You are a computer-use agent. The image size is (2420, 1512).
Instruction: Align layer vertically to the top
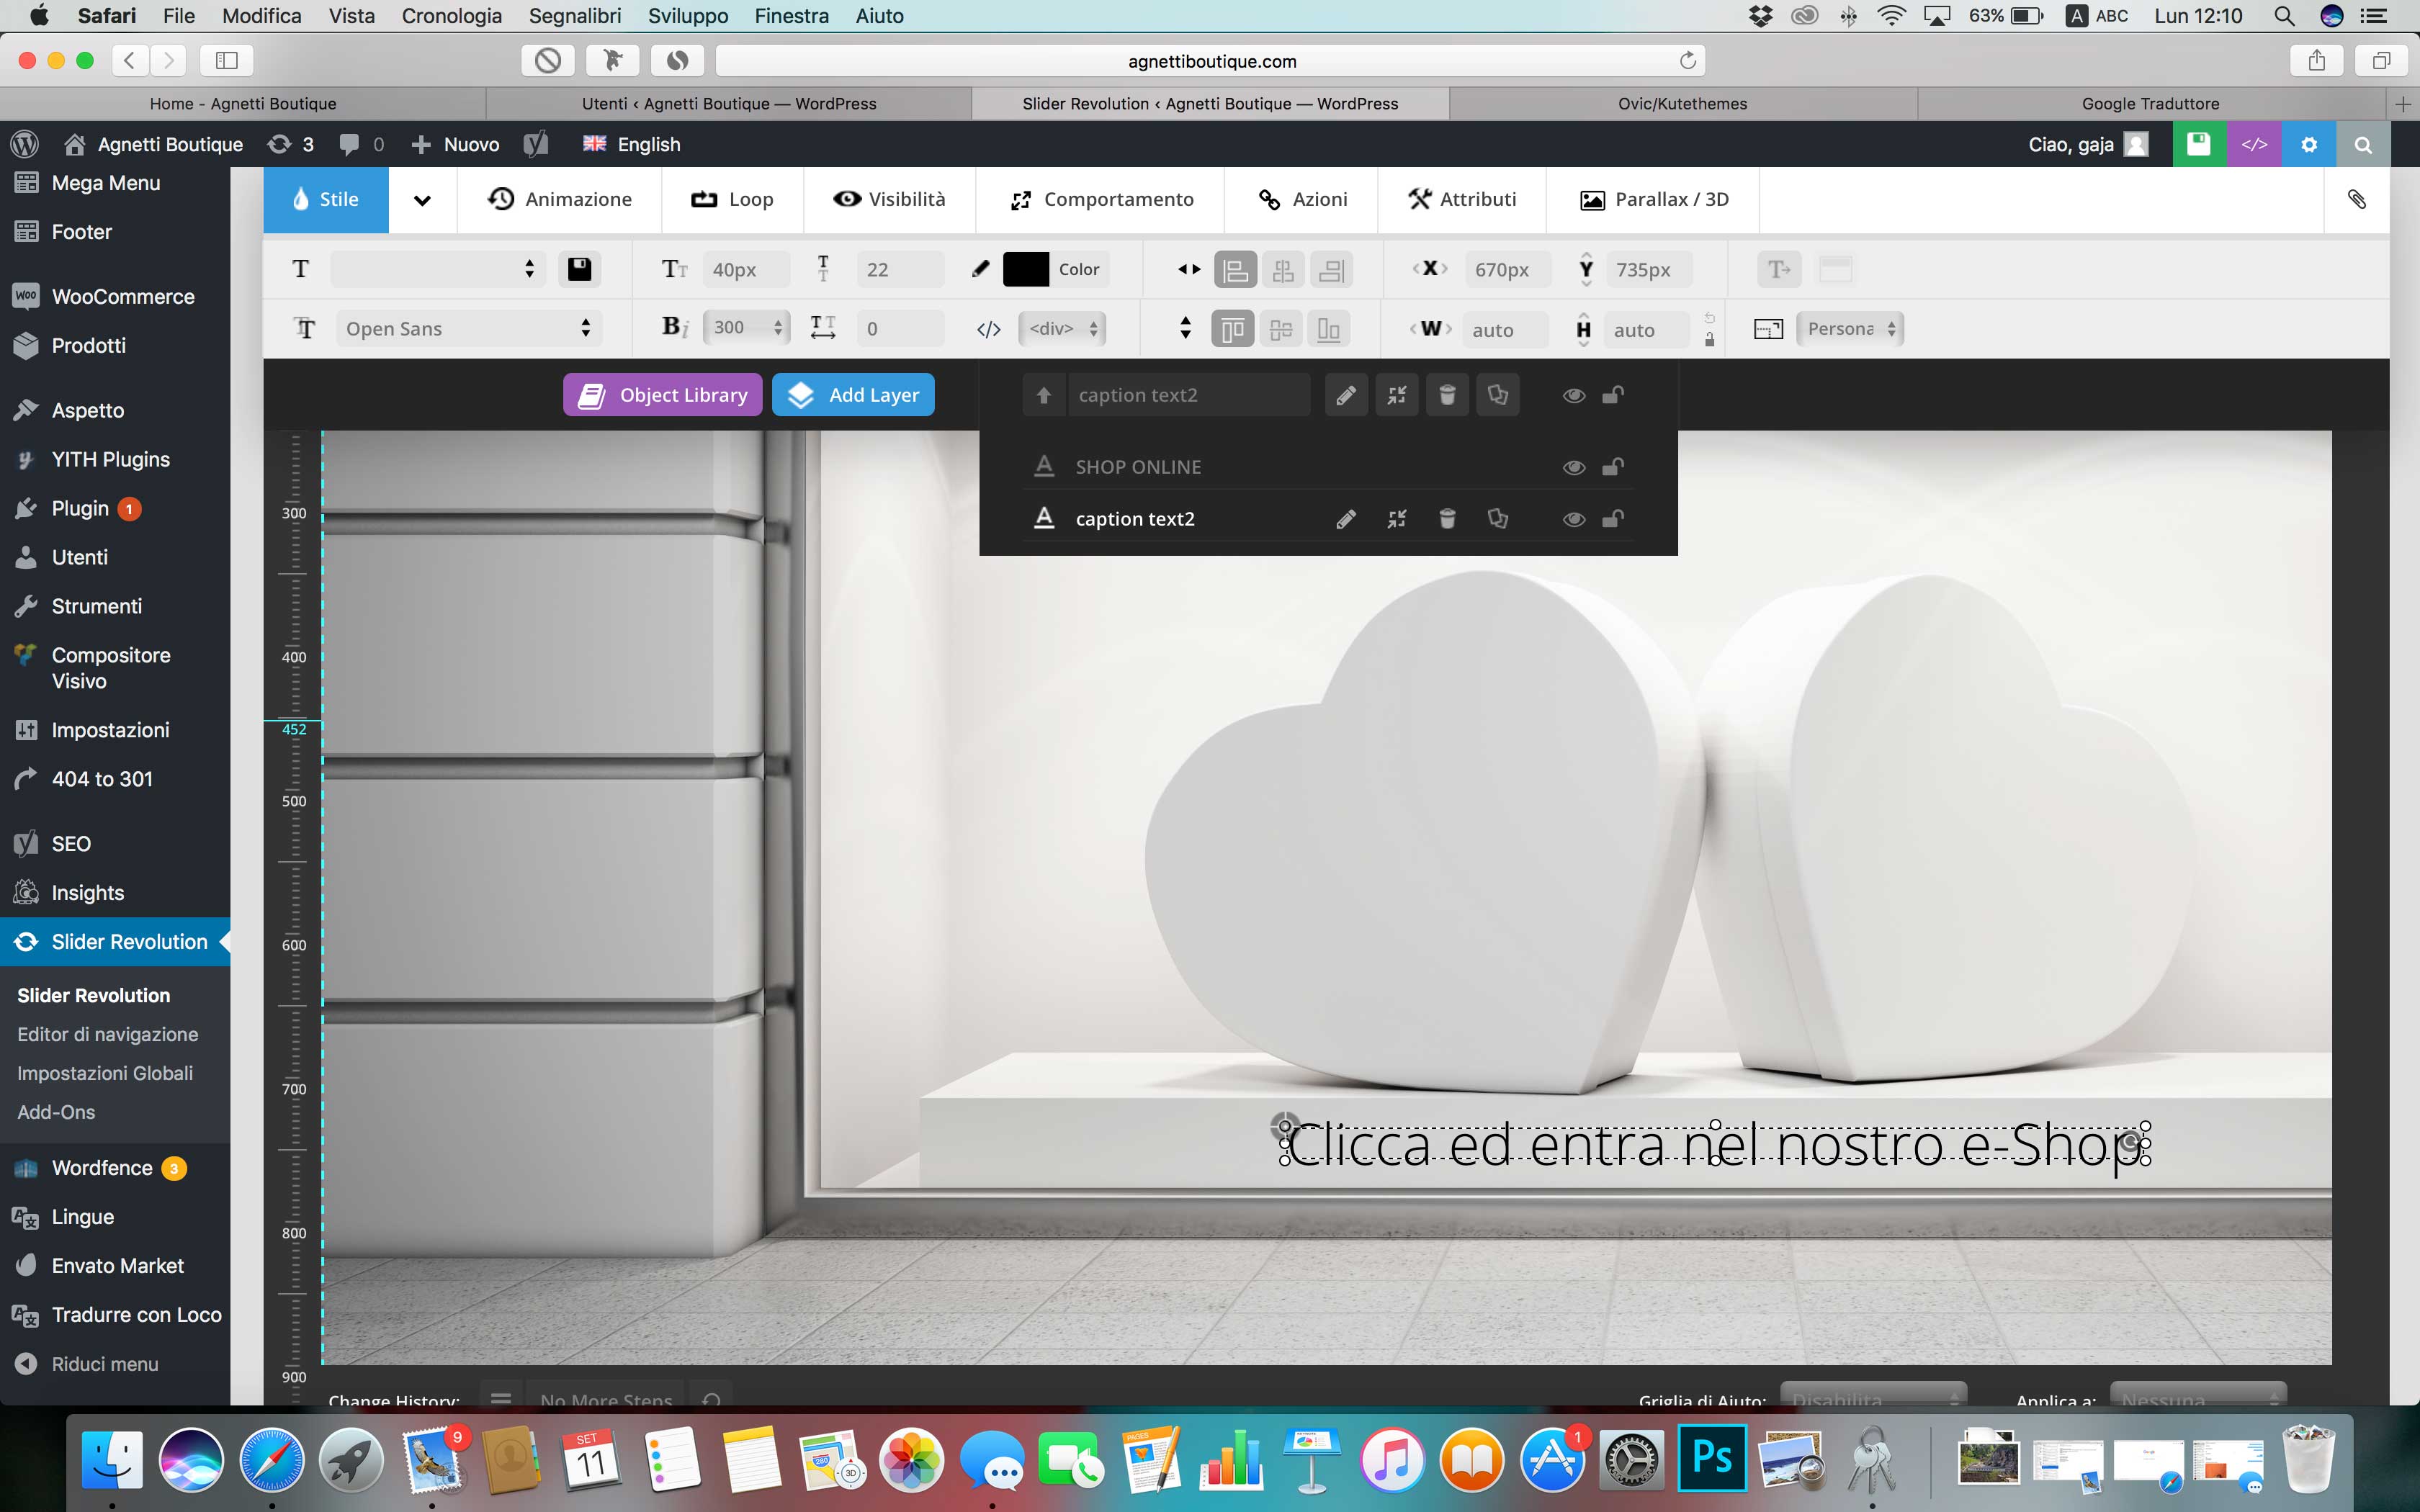pos(1232,328)
